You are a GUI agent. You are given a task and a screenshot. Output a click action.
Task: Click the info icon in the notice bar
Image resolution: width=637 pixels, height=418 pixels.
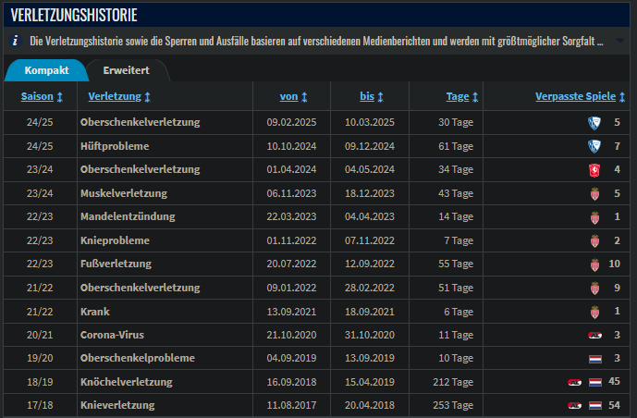(x=15, y=42)
